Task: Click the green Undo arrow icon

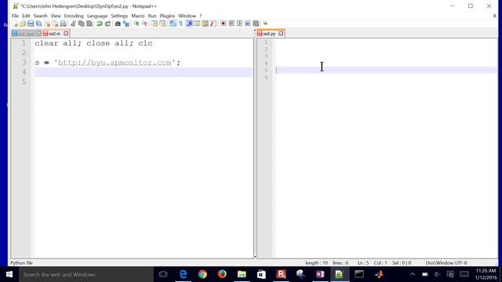Action: [100, 23]
